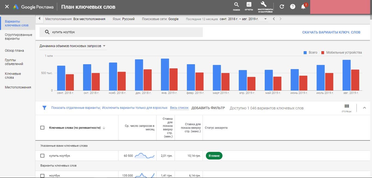
Task: Go to the next date range
Action: (280, 19)
